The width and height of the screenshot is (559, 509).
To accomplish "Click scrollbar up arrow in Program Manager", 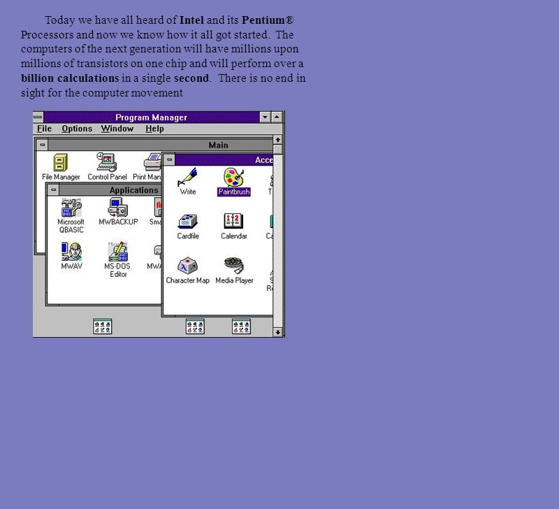I will click(277, 139).
